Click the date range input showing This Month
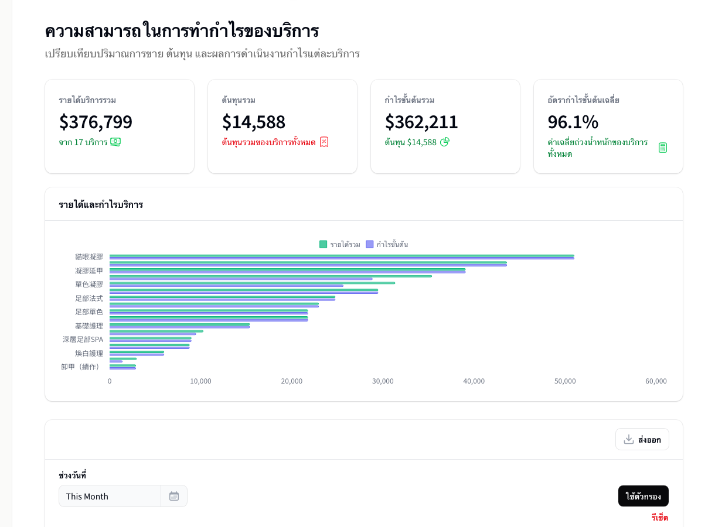715x527 pixels. click(110, 496)
